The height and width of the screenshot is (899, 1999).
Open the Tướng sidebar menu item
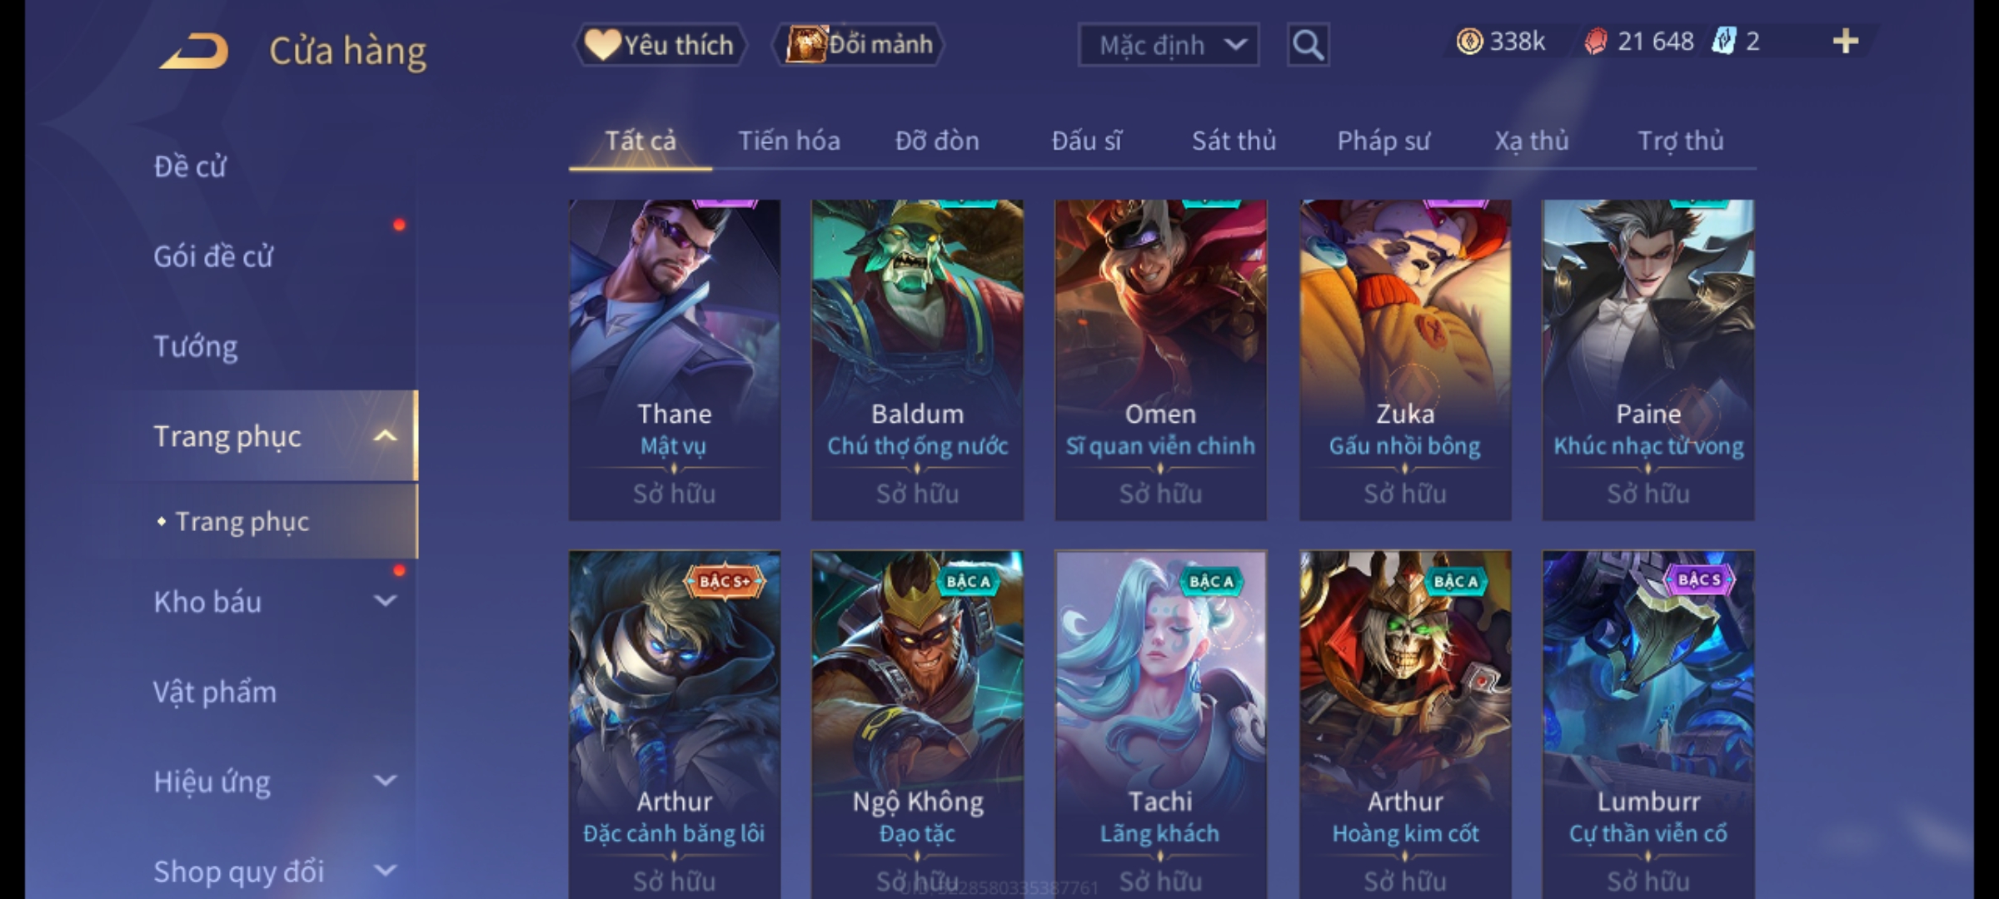click(196, 345)
